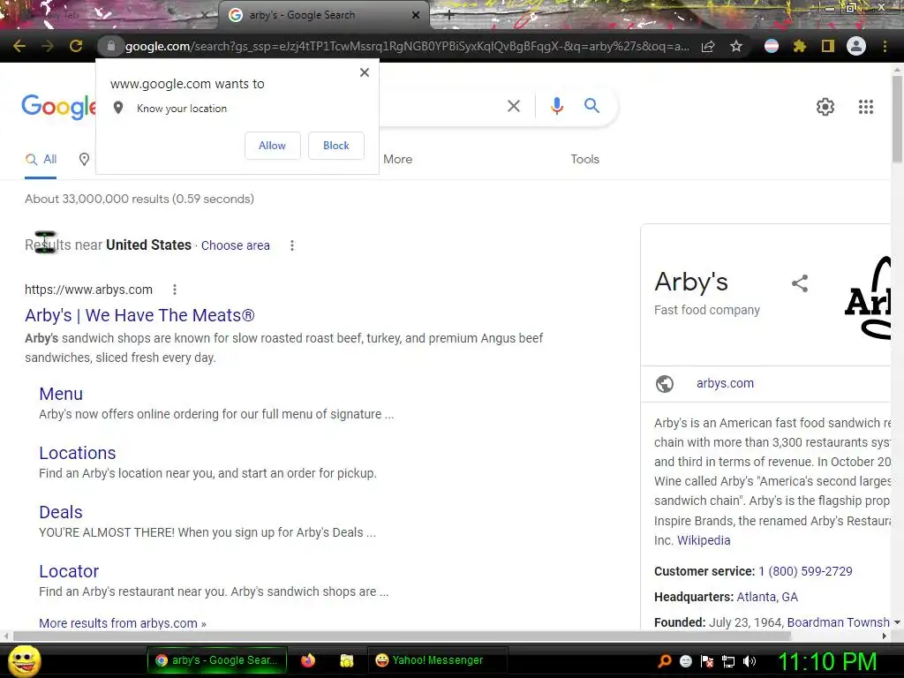Allow Google to know your location
Screen dimensions: 904x678
(x=272, y=146)
